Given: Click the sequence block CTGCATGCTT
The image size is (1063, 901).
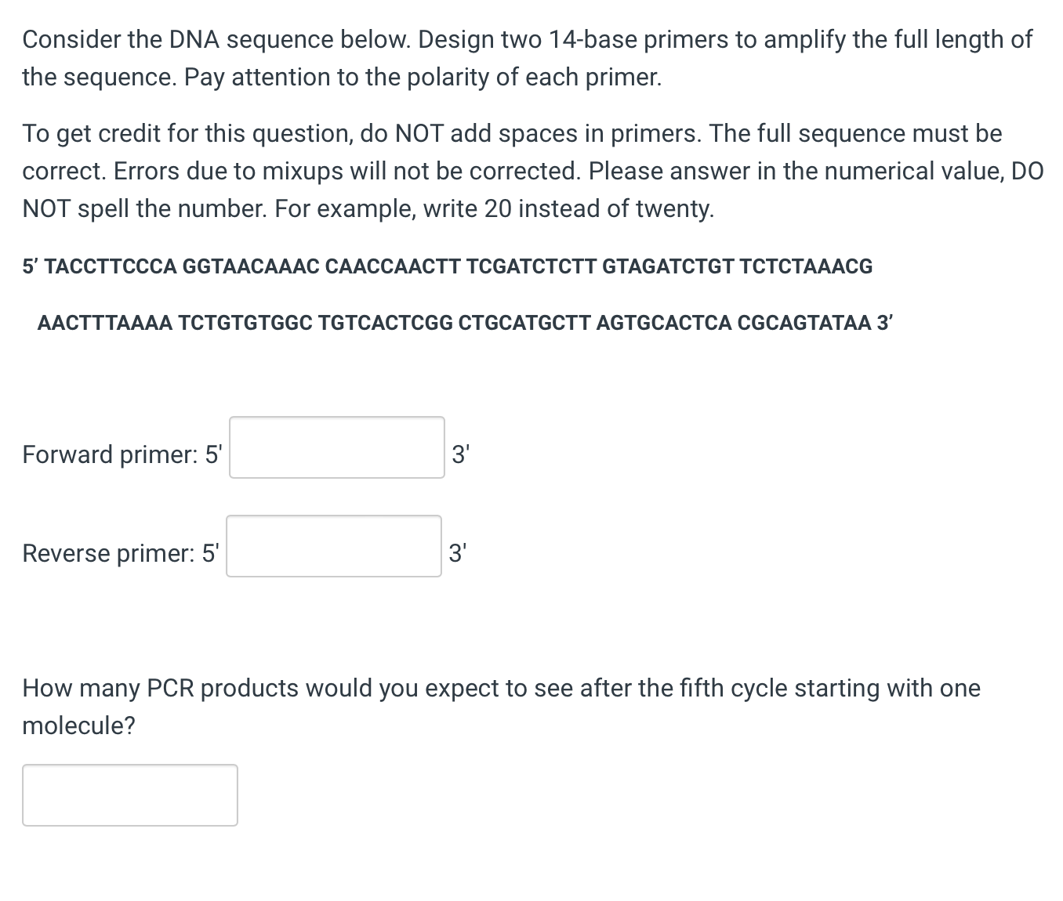Looking at the screenshot, I should point(524,324).
